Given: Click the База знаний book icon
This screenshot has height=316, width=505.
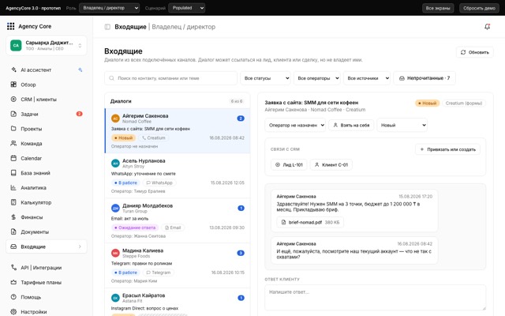Looking at the screenshot, I should [x=13, y=173].
